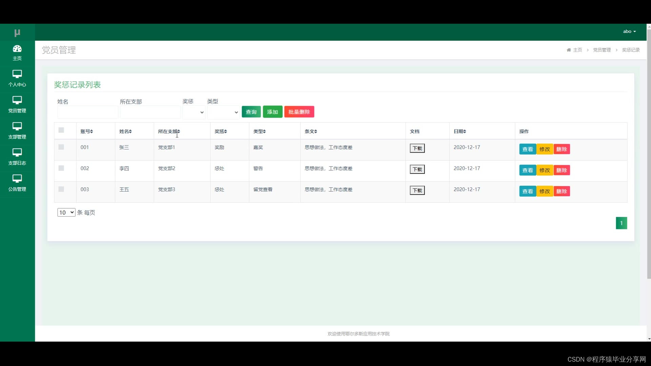Toggle the select-all checkbox in table header
The width and height of the screenshot is (651, 366).
coord(61,130)
